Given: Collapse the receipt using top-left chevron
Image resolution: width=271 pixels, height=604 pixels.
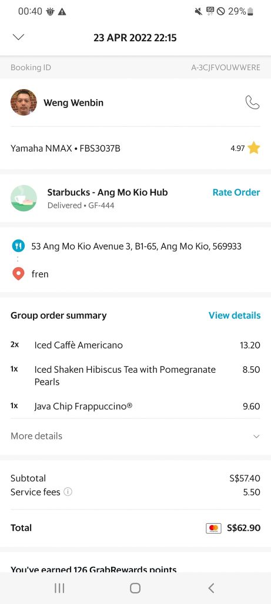Looking at the screenshot, I should point(18,37).
